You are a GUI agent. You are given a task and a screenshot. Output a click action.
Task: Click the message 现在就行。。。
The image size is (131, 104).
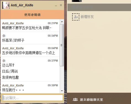tap(13, 90)
